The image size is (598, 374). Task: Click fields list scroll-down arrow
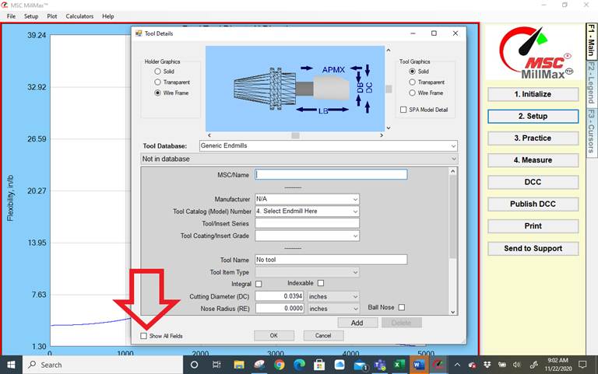coord(452,312)
